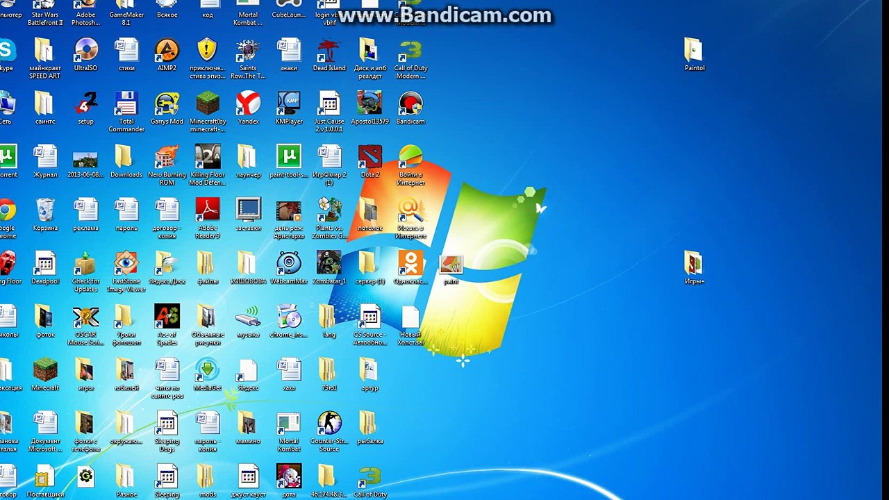Select the Журнал document
Image resolution: width=889 pixels, height=500 pixels.
[x=45, y=162]
